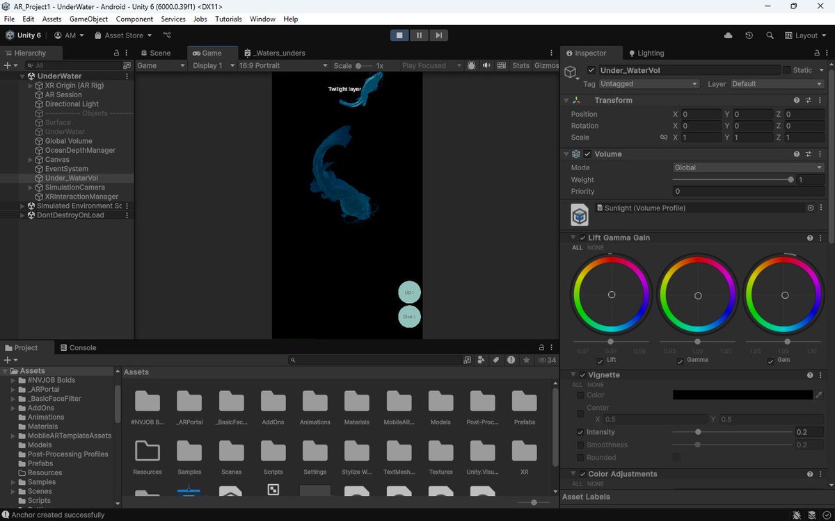Open the Component menu
This screenshot has width=835, height=521.
click(x=134, y=19)
